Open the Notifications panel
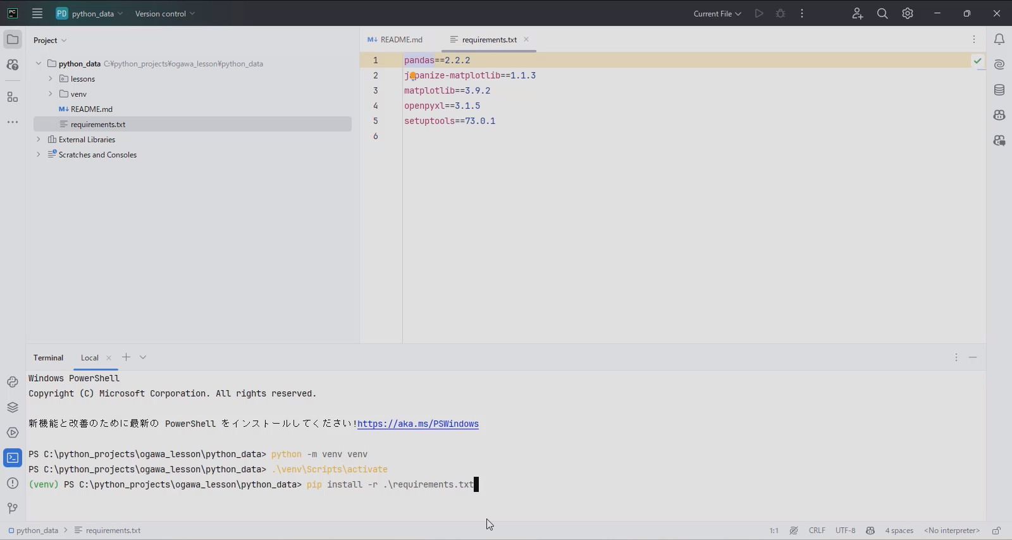This screenshot has width=1012, height=540. (x=999, y=39)
